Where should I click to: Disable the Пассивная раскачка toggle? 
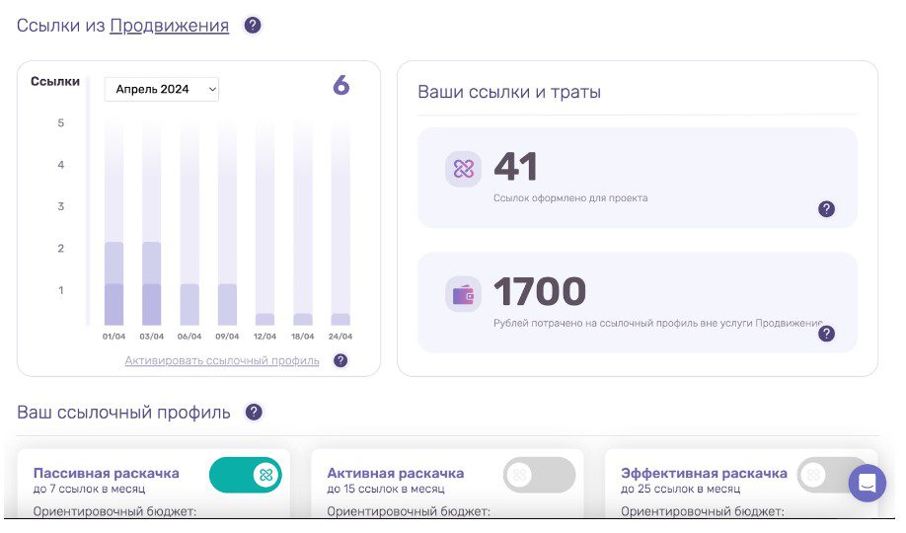[246, 475]
